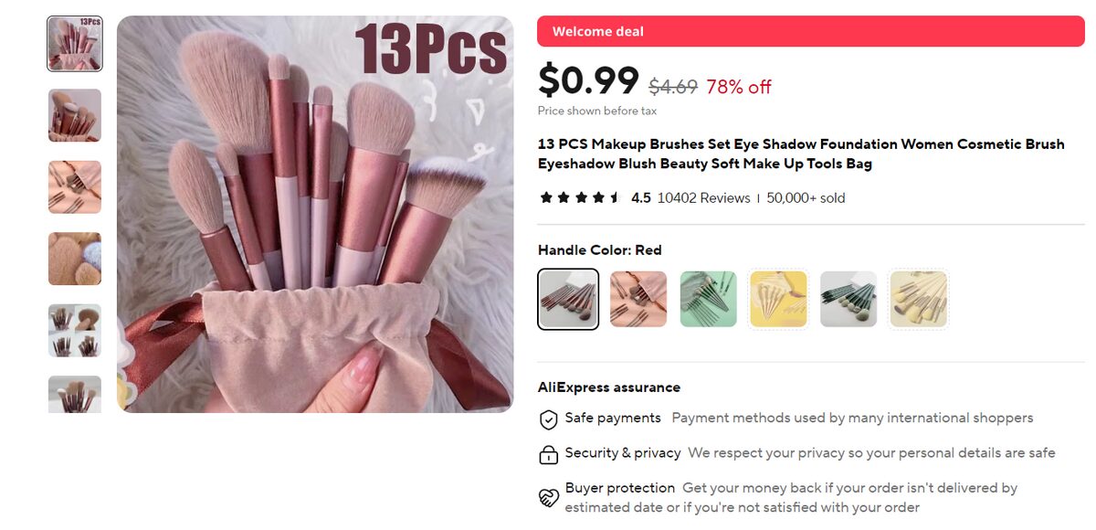The width and height of the screenshot is (1096, 530).
Task: Select the pink handle color swatch
Action: coord(638,298)
